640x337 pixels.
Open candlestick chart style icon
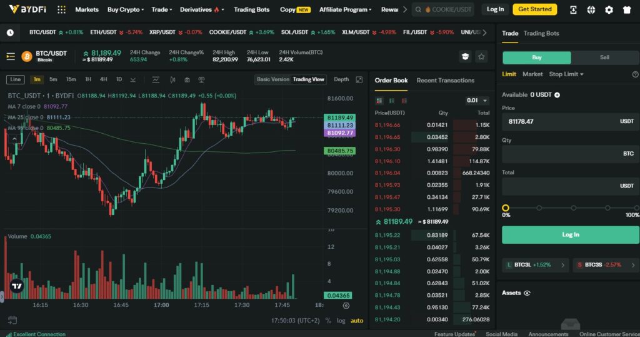coord(172,79)
